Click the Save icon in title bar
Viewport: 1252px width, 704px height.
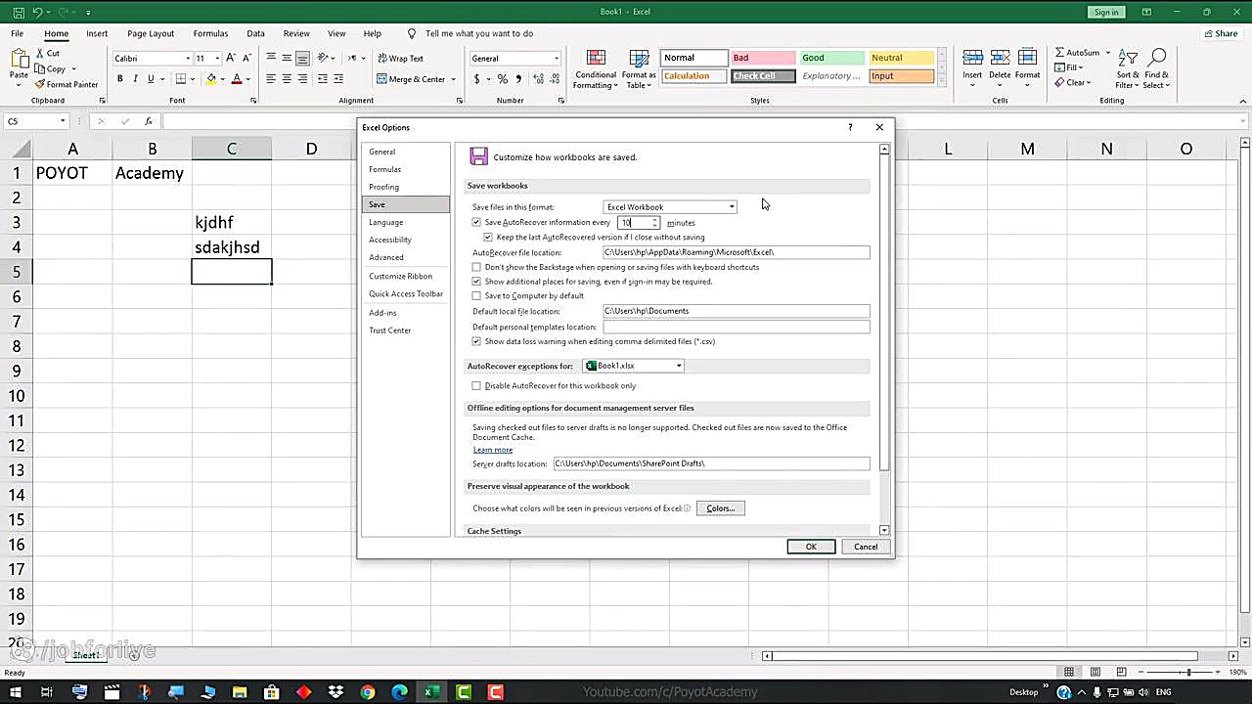pyautogui.click(x=19, y=12)
